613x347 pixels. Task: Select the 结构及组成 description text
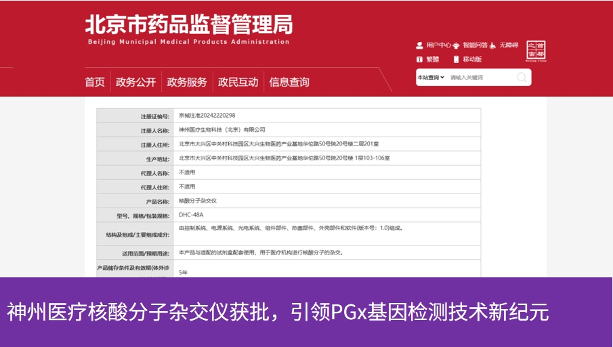coord(291,228)
